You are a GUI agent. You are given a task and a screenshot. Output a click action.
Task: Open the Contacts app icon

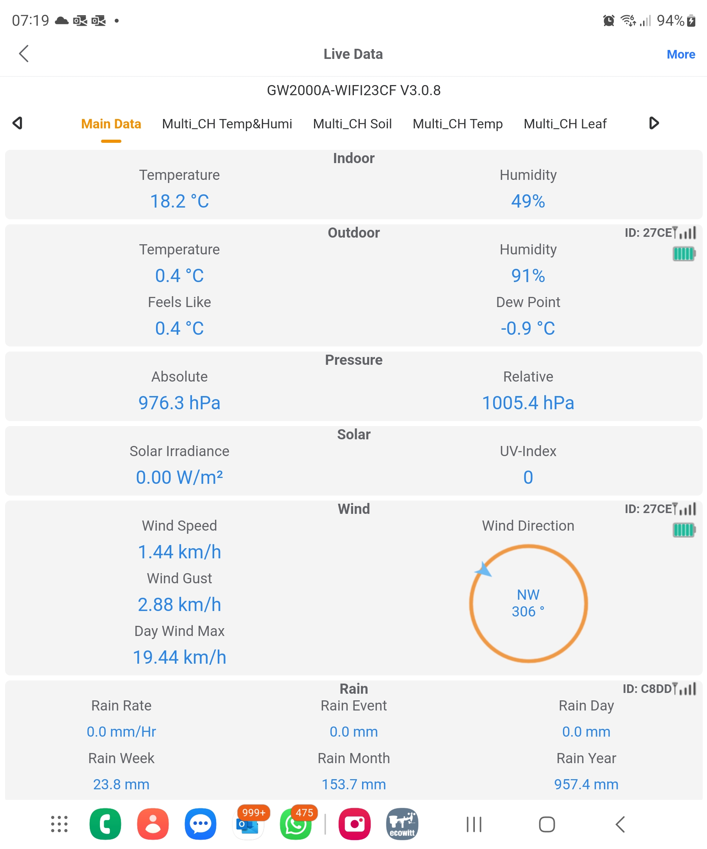[x=153, y=824]
